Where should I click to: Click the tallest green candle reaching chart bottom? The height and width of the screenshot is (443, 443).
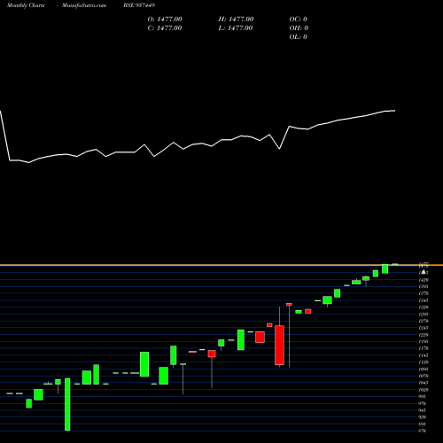(x=67, y=404)
